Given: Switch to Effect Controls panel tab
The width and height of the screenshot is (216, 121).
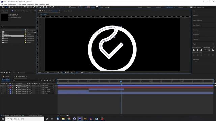Looking at the screenshot, I should point(23,11).
